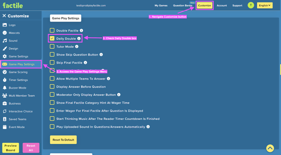Toggle the Tutor Mode checkbox

pos(52,47)
